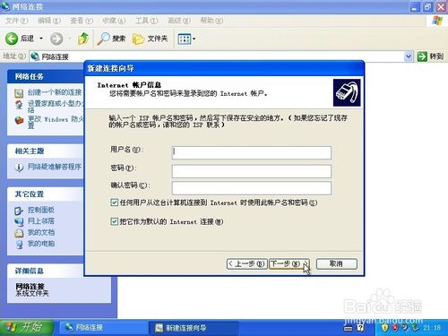This screenshot has height=336, width=448.
Task: Click the security shield tray icon
Action: point(385,328)
